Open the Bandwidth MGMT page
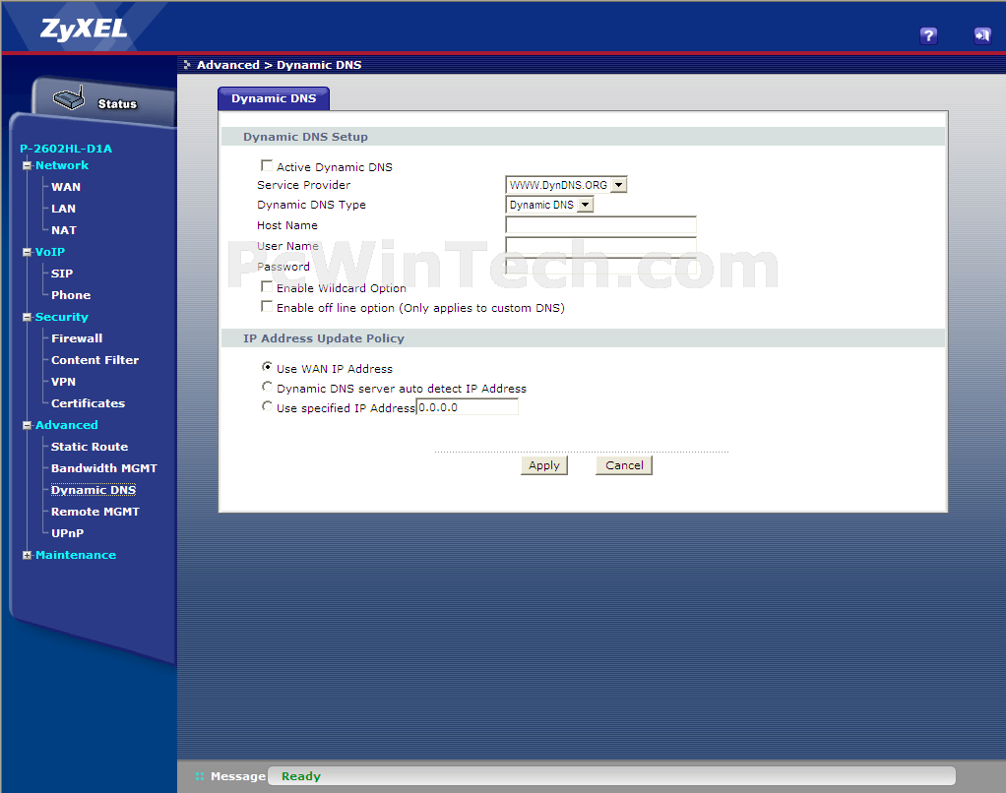 (x=104, y=468)
